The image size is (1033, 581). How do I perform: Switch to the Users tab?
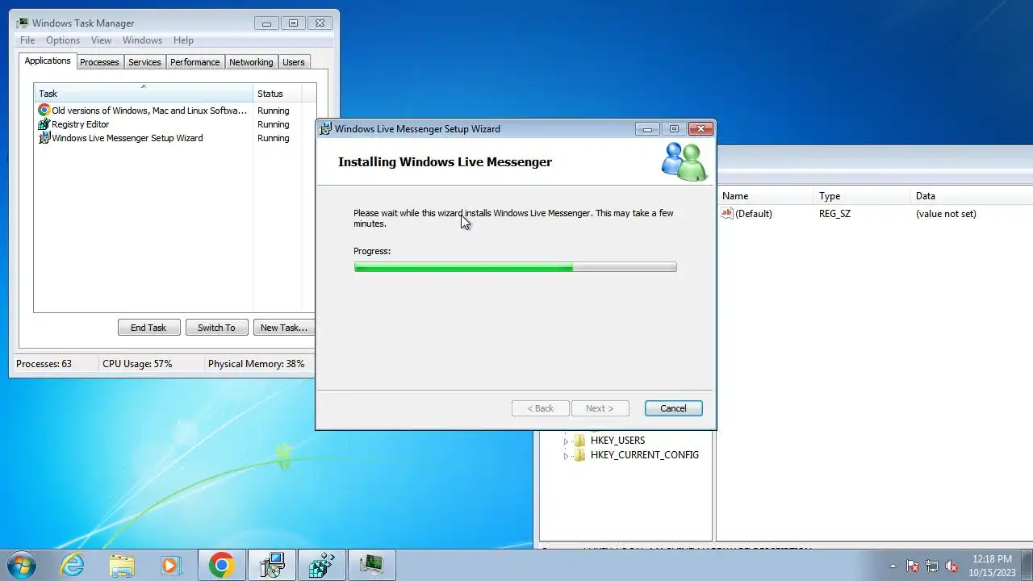[x=294, y=62]
